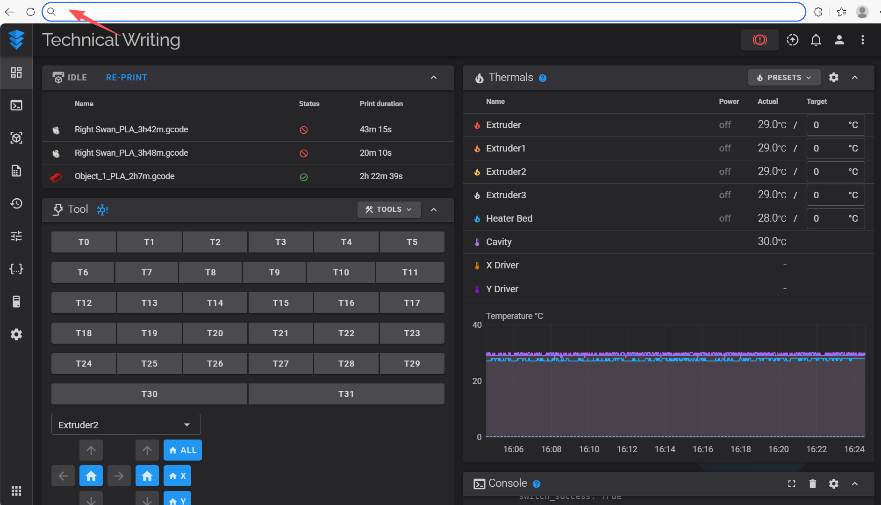Toggle Cavity sensor graph visibility

[x=477, y=242]
